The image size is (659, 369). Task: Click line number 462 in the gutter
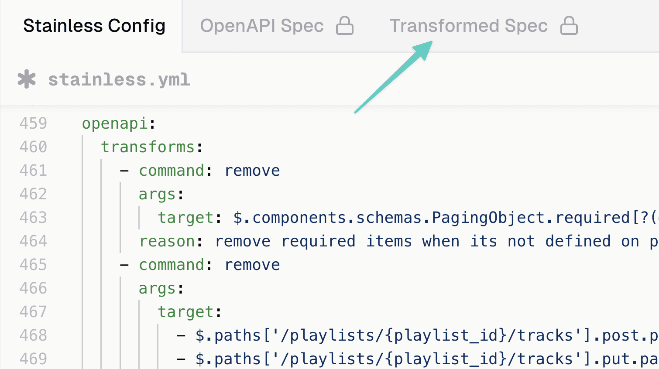pyautogui.click(x=33, y=194)
